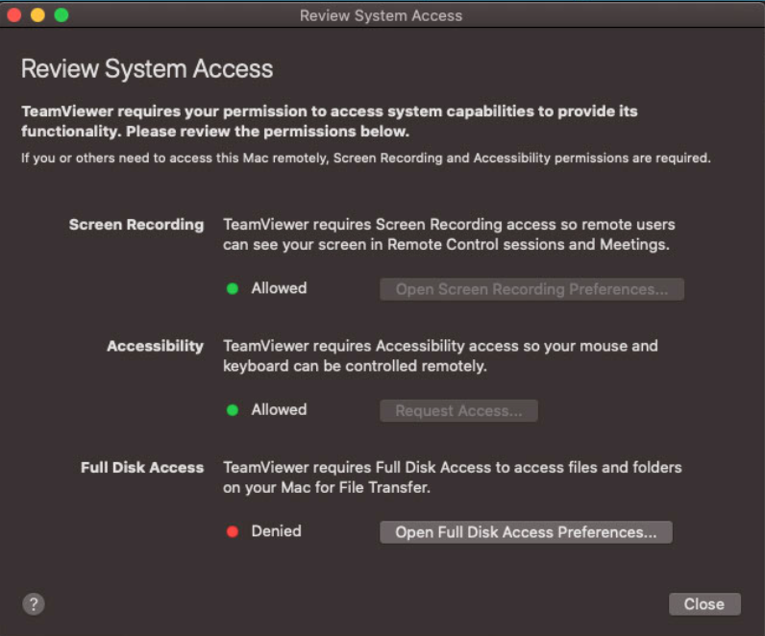Click the Full Disk Access description text
Viewport: 765px width, 636px height.
coord(453,477)
